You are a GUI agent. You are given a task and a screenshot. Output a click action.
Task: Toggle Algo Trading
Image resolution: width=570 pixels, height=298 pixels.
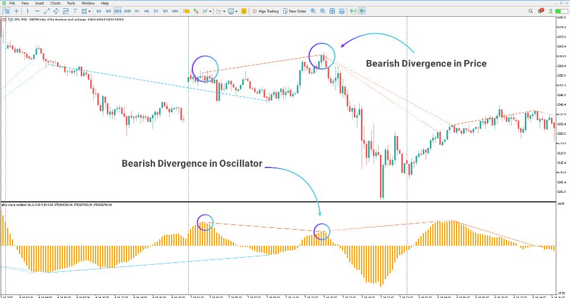tap(265, 11)
